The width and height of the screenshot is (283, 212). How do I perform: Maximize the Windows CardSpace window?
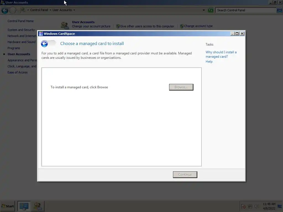tap(237, 34)
